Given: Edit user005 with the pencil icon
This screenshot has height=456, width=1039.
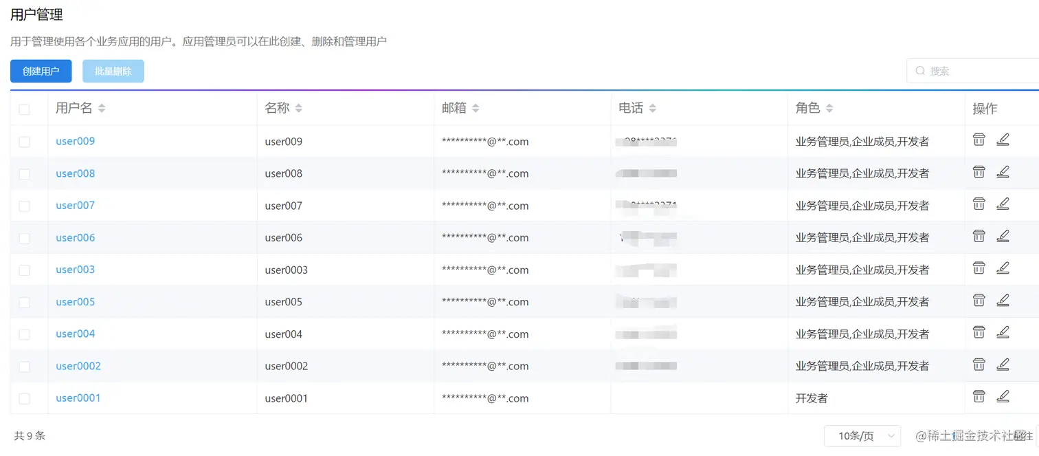Looking at the screenshot, I should (x=1003, y=300).
